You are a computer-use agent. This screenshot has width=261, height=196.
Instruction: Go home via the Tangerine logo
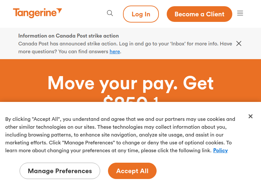pyautogui.click(x=38, y=13)
